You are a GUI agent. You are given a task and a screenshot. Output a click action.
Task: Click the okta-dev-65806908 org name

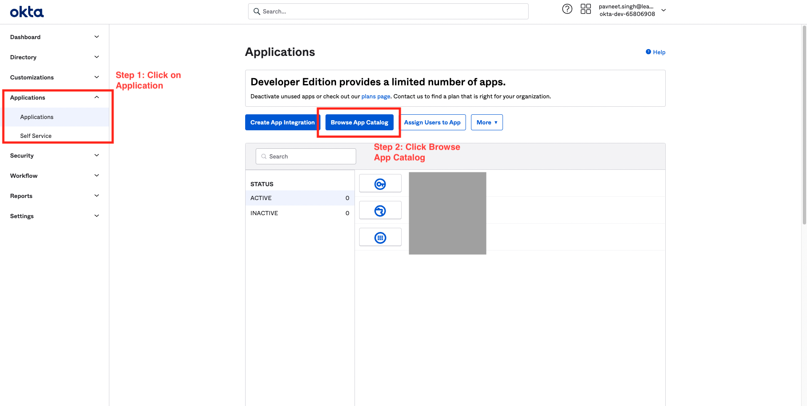point(627,14)
